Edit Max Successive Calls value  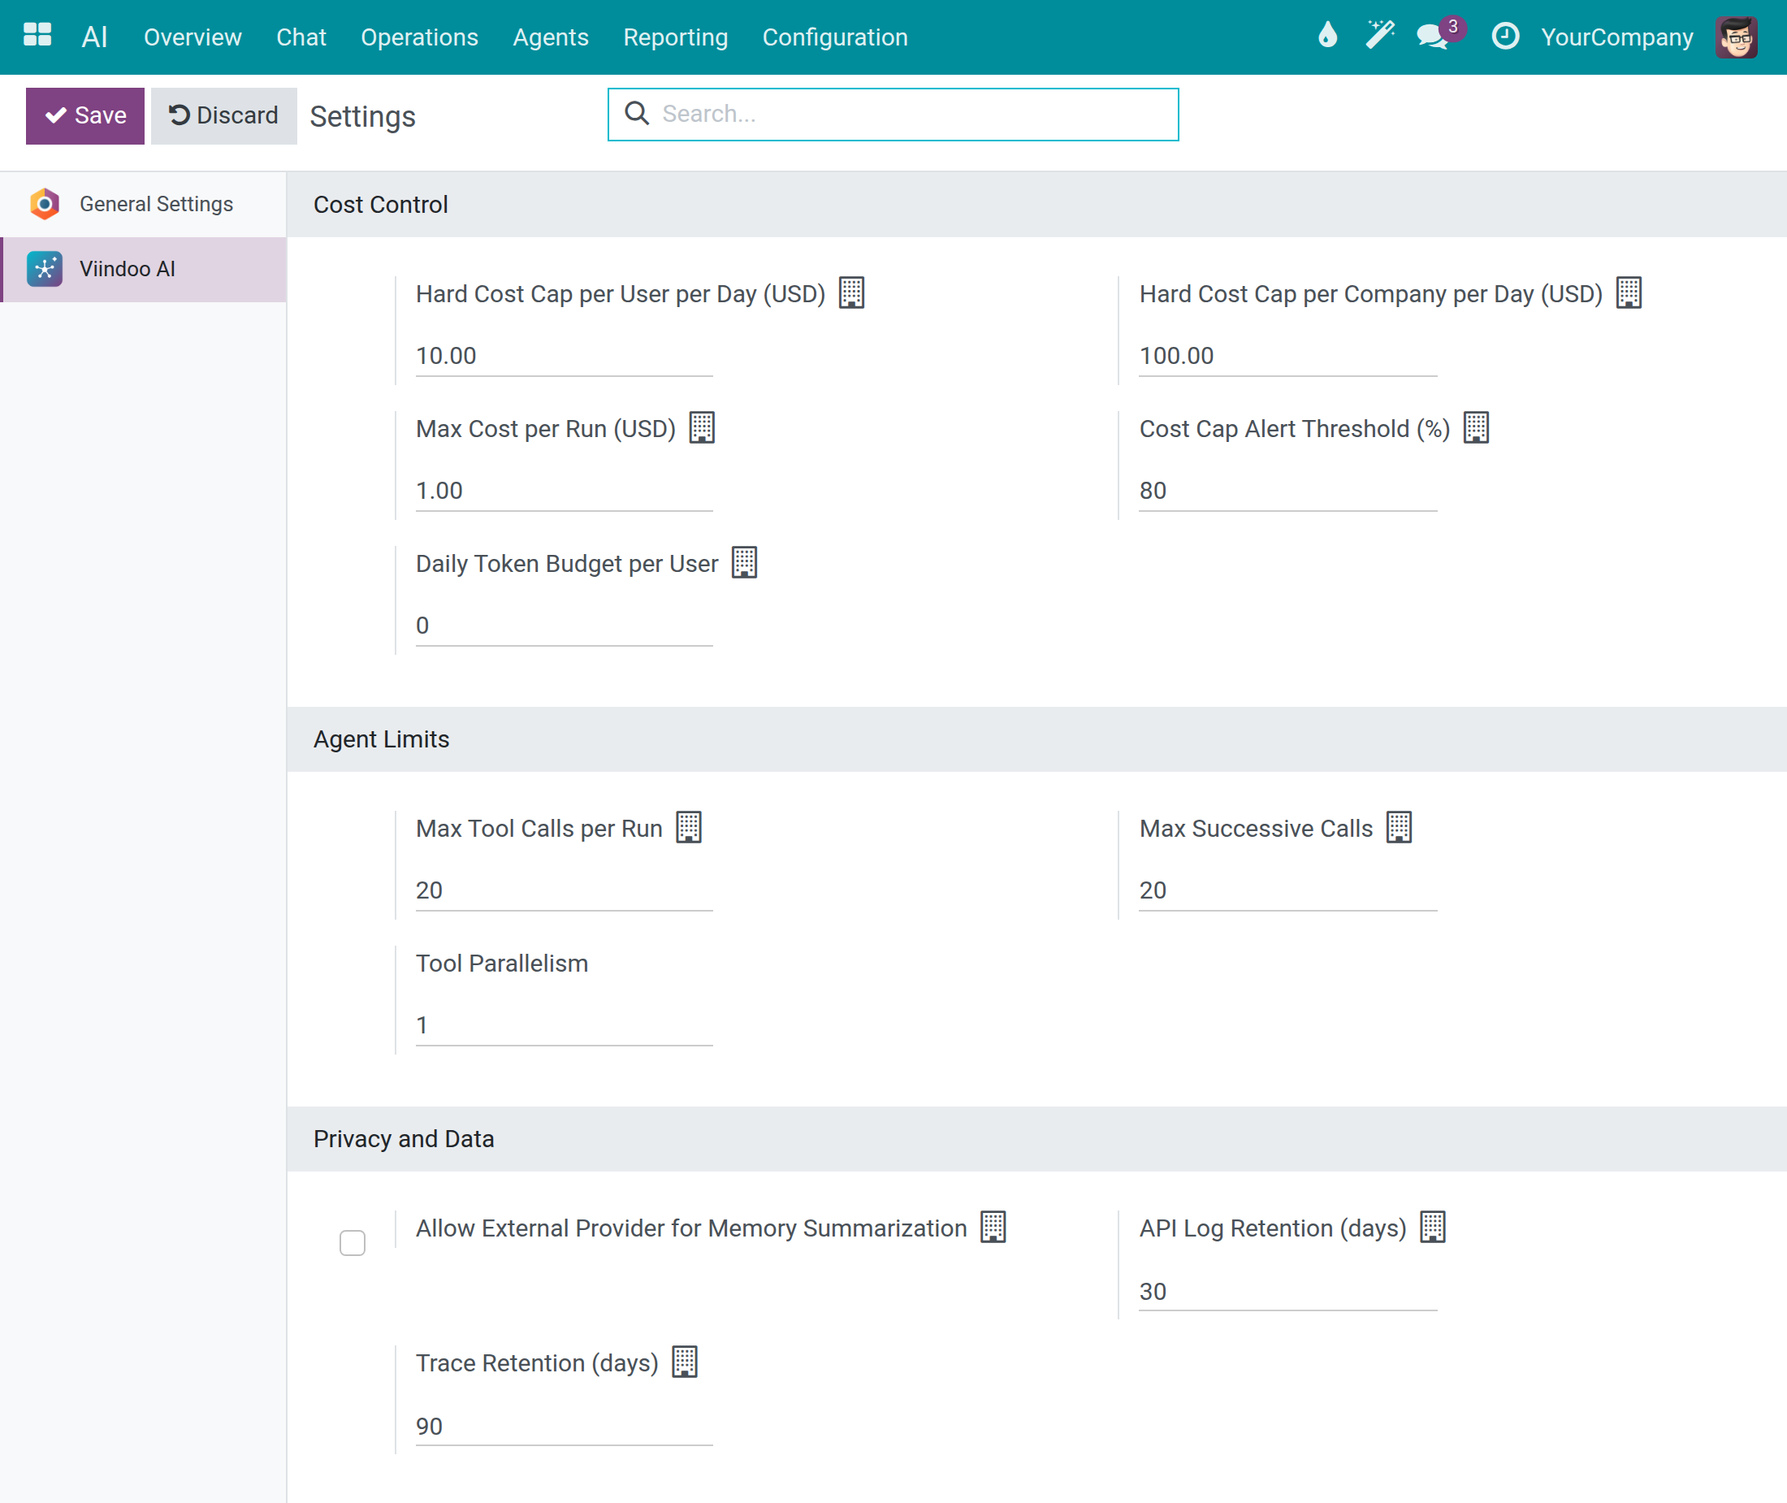pos(1288,890)
